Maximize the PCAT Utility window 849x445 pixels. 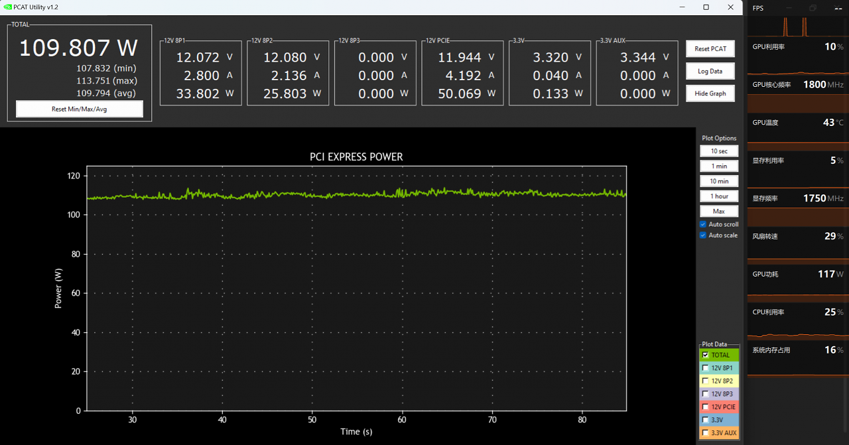click(x=706, y=7)
